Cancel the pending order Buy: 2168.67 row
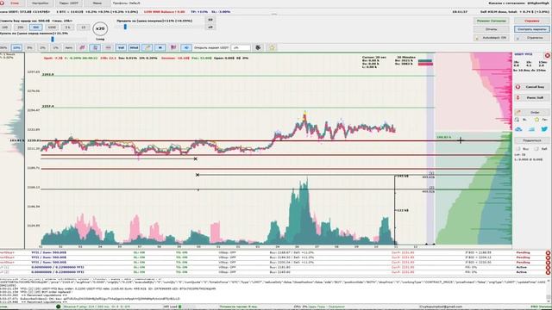Image resolution: width=552 pixels, height=310 pixels. click(549, 252)
